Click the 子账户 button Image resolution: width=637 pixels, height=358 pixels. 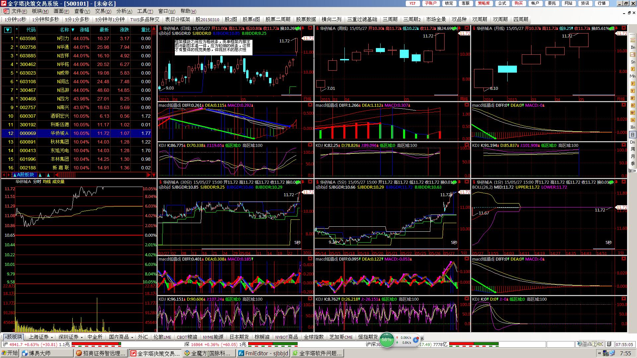tap(431, 3)
